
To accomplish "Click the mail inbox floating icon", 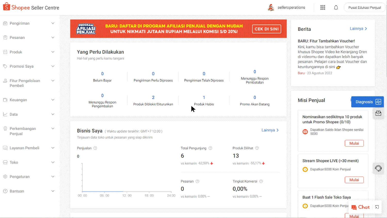I will pos(378,113).
